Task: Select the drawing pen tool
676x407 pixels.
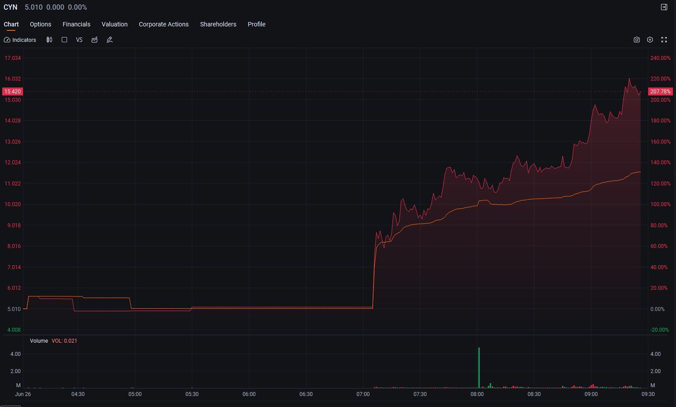Action: coord(110,40)
